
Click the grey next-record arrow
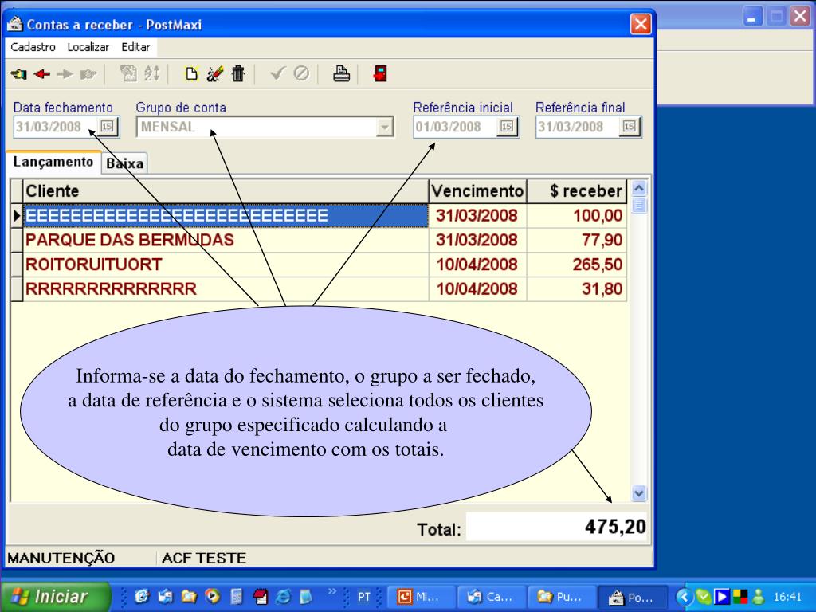tap(65, 74)
